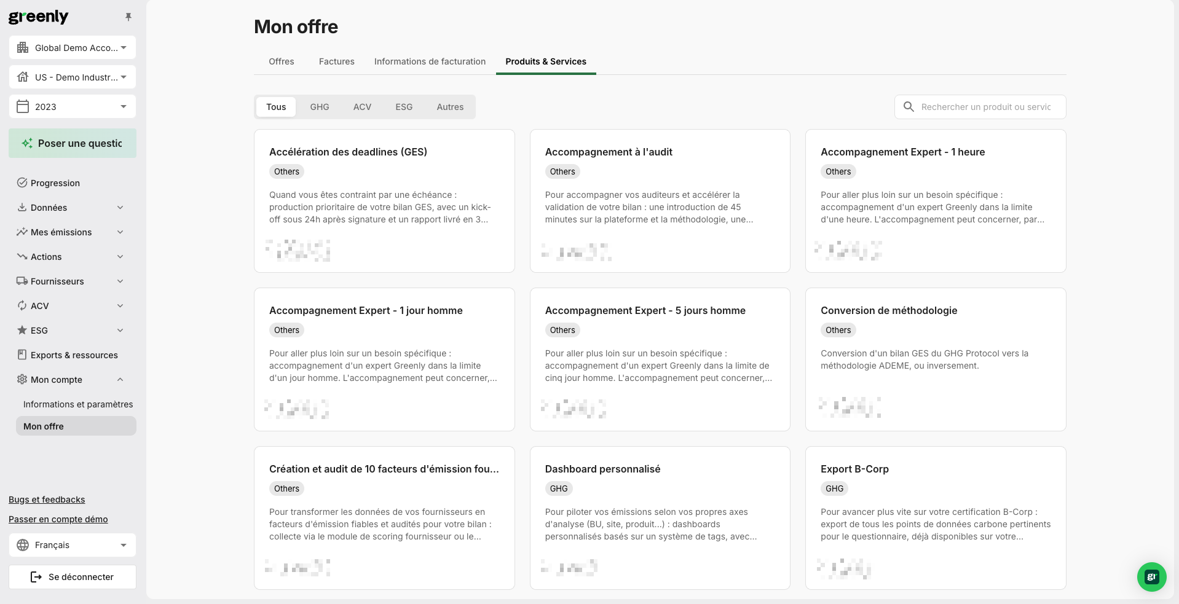Click the Fournisseurs truck icon
The image size is (1179, 604).
[22, 281]
